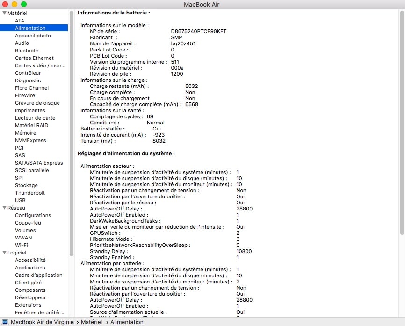405x326 pixels.
Task: Select Extensions in the Logiciel group
Action: tap(28, 305)
